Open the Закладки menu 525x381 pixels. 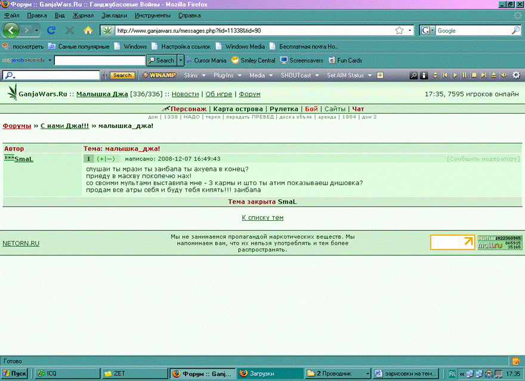tap(114, 15)
